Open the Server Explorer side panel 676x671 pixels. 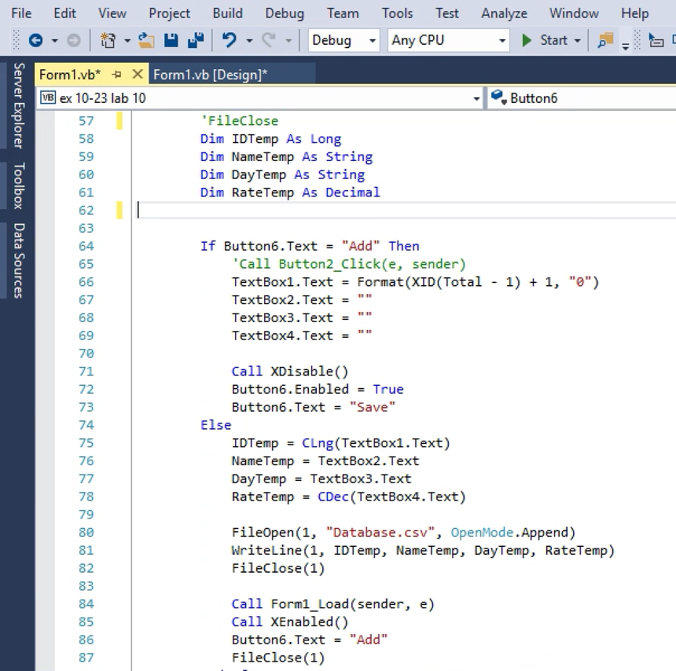coord(18,106)
